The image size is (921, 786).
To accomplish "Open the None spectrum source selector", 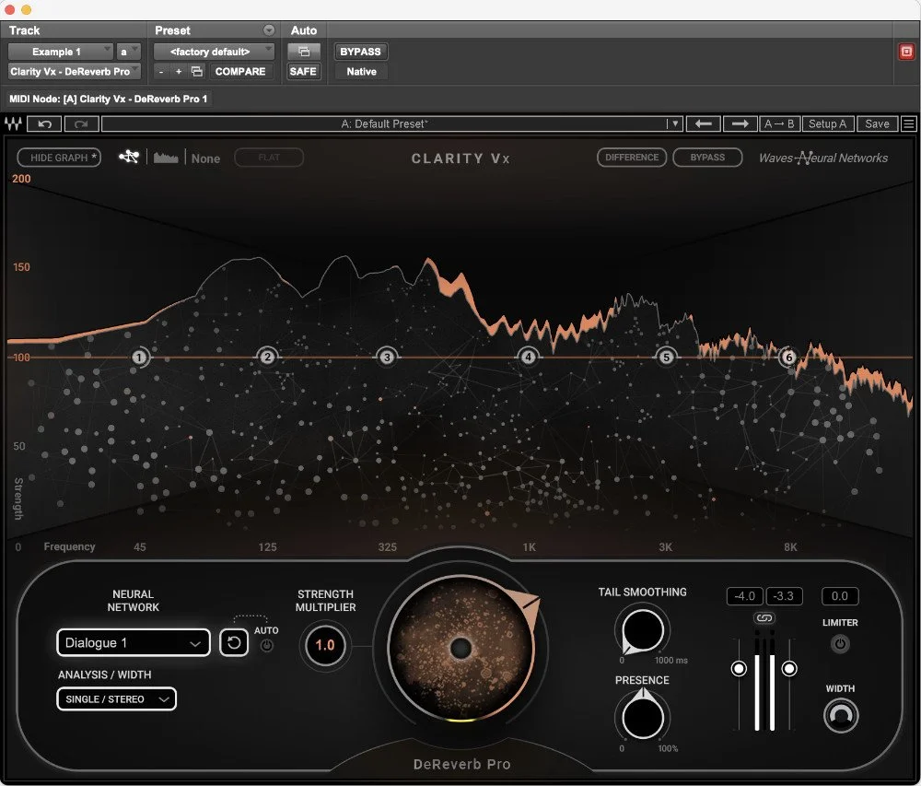I will [205, 158].
